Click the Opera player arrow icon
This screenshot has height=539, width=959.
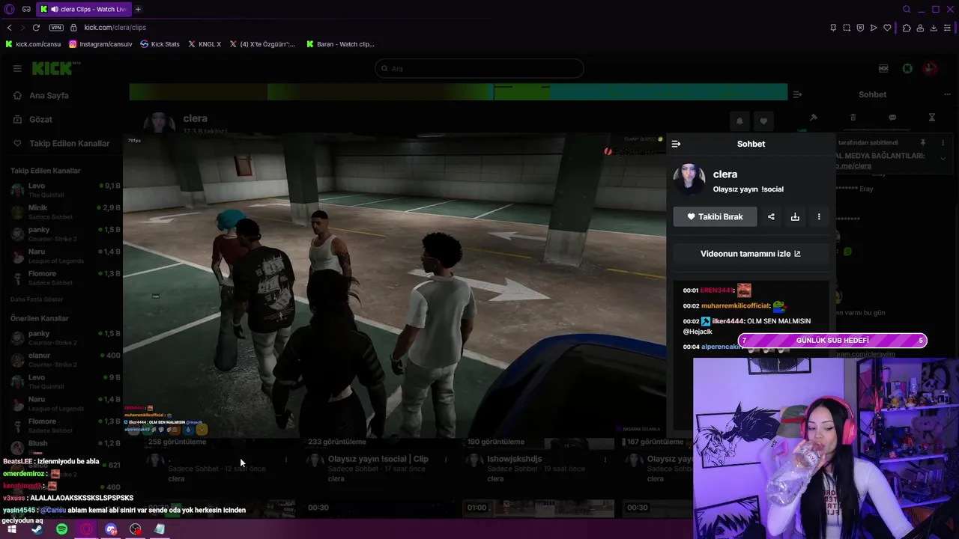point(874,28)
